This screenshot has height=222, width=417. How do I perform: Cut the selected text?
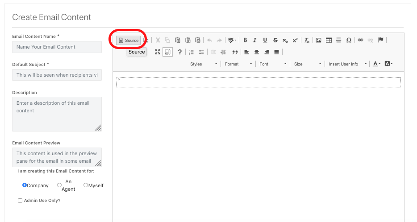[158, 40]
